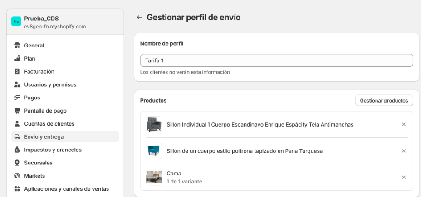Click the Pantalla de pago cart icon
The width and height of the screenshot is (421, 197).
point(17,111)
